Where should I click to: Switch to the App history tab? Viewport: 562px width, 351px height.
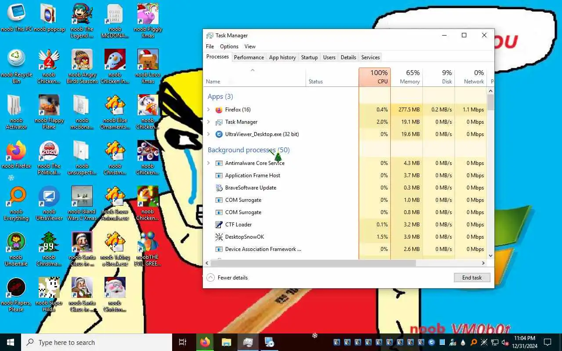282,57
